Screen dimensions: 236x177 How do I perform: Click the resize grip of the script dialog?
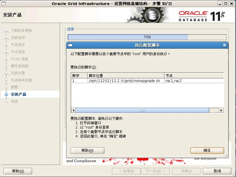click(226, 156)
